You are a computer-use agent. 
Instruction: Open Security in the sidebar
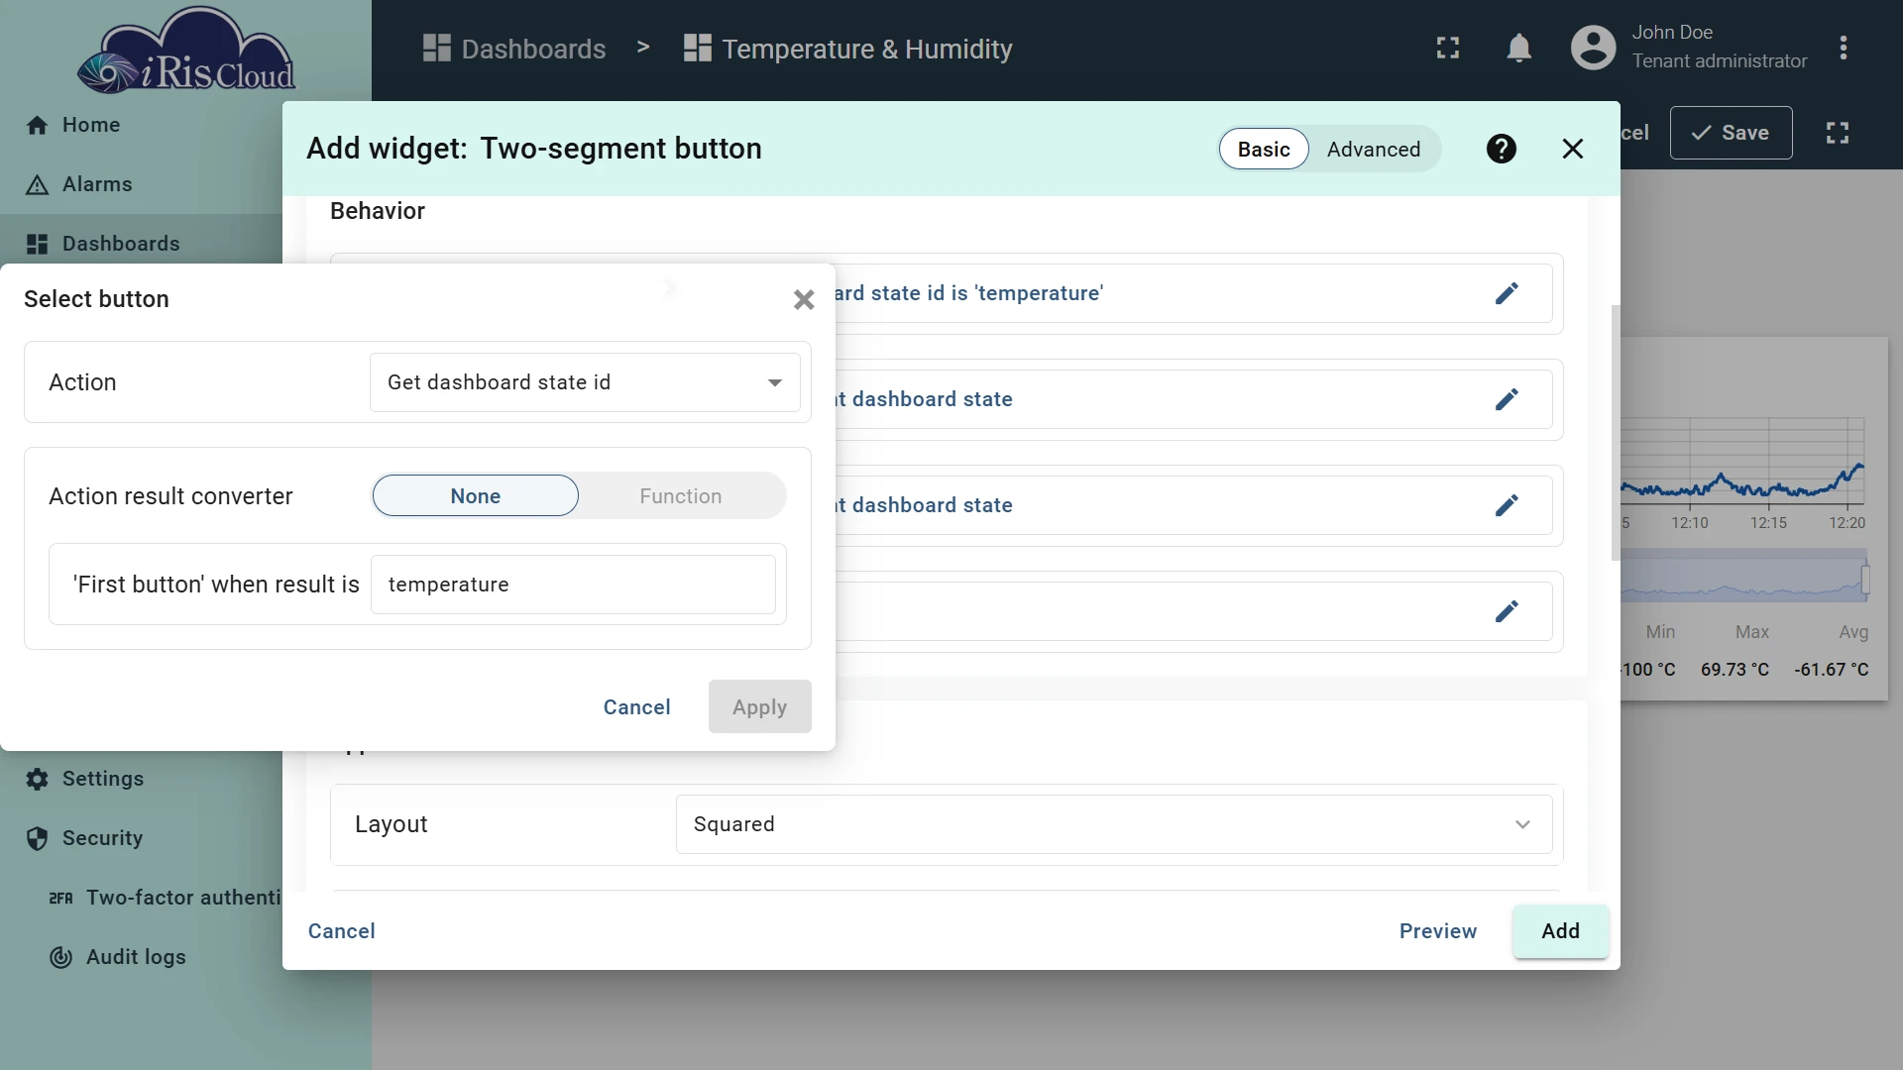[x=141, y=838]
